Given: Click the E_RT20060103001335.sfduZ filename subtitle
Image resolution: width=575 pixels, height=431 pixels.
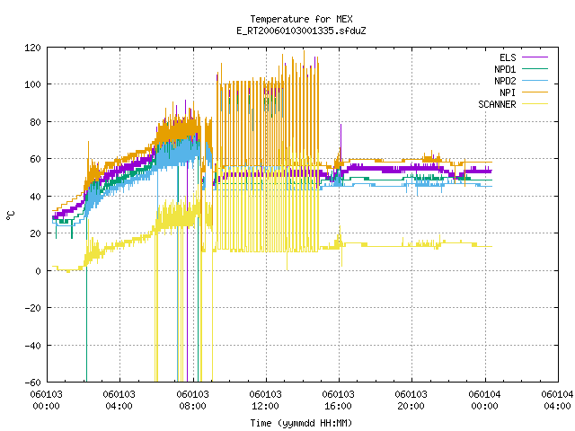Looking at the screenshot, I should 302,31.
